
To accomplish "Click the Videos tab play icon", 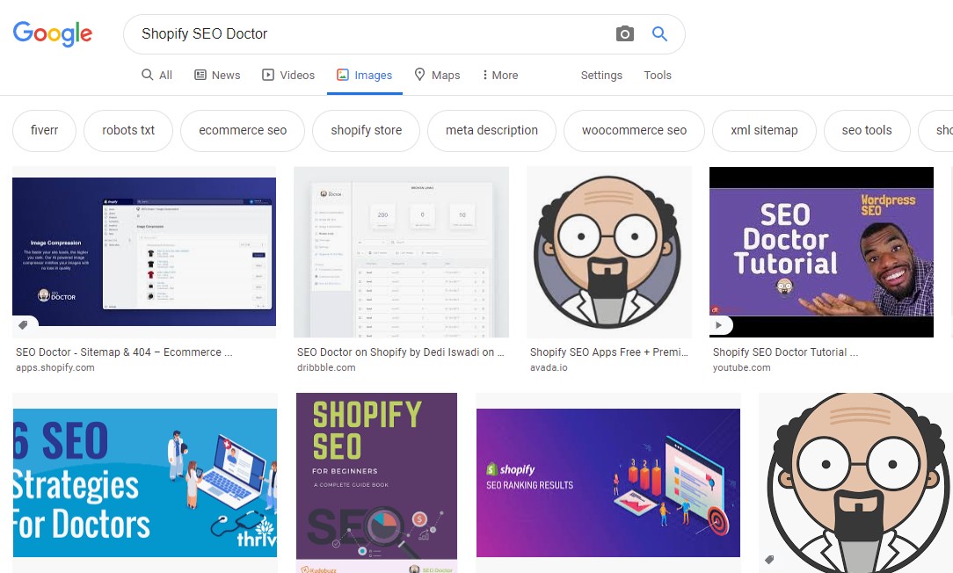I will 268,75.
